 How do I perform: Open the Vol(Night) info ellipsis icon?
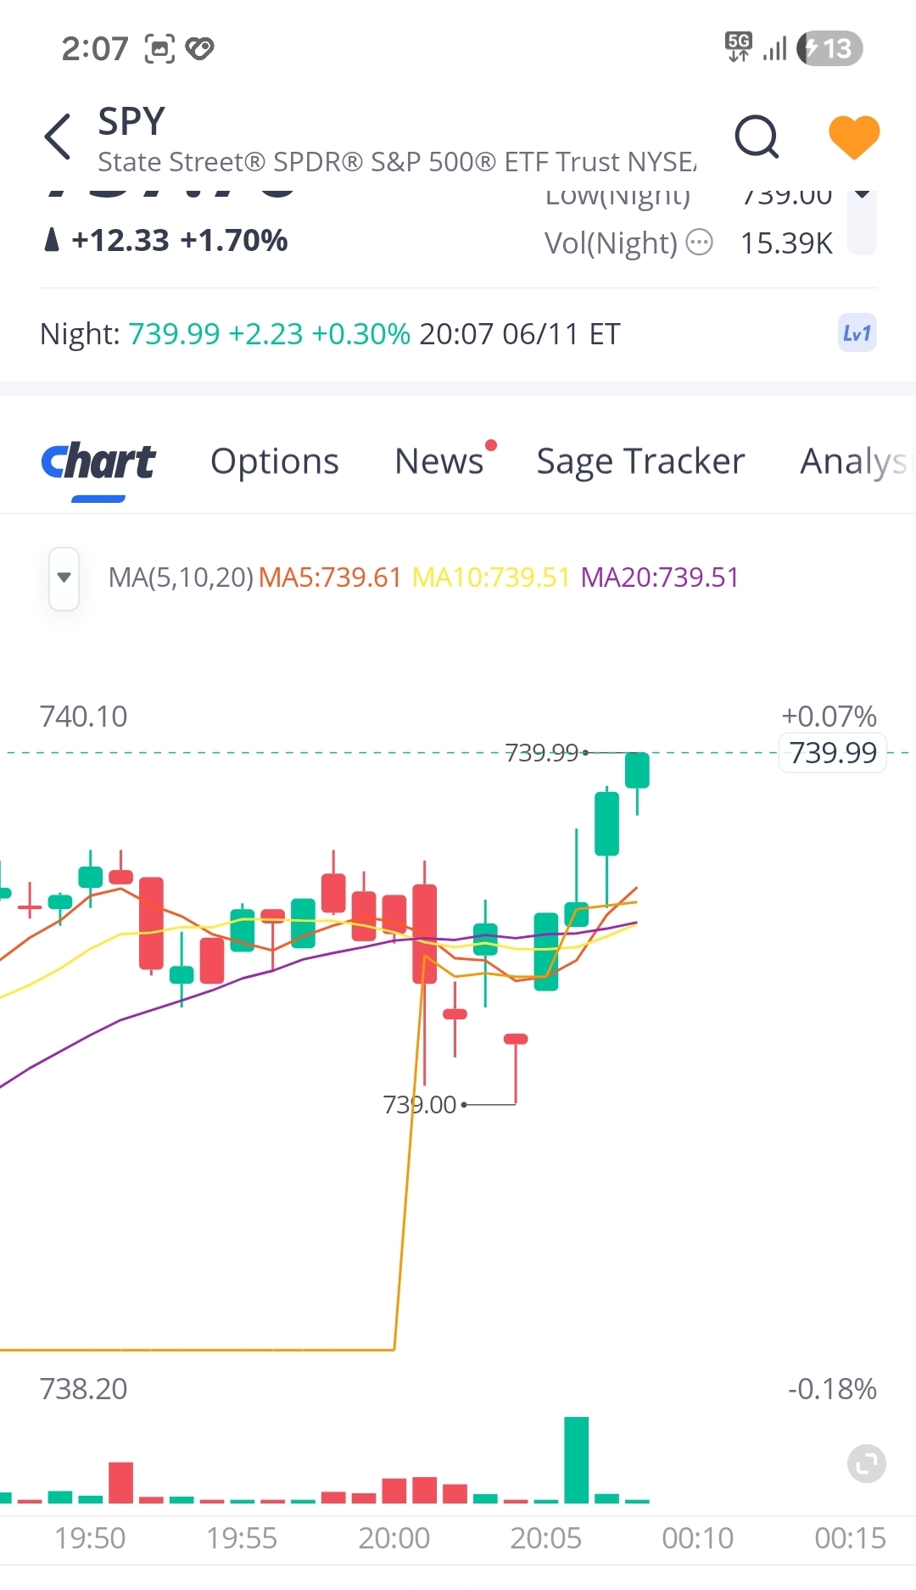700,243
